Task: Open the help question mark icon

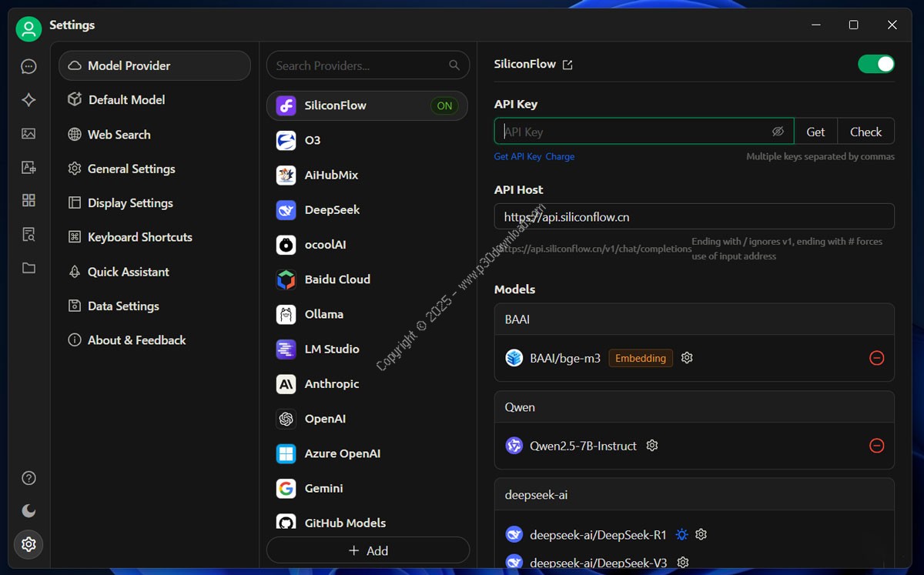Action: [28, 478]
